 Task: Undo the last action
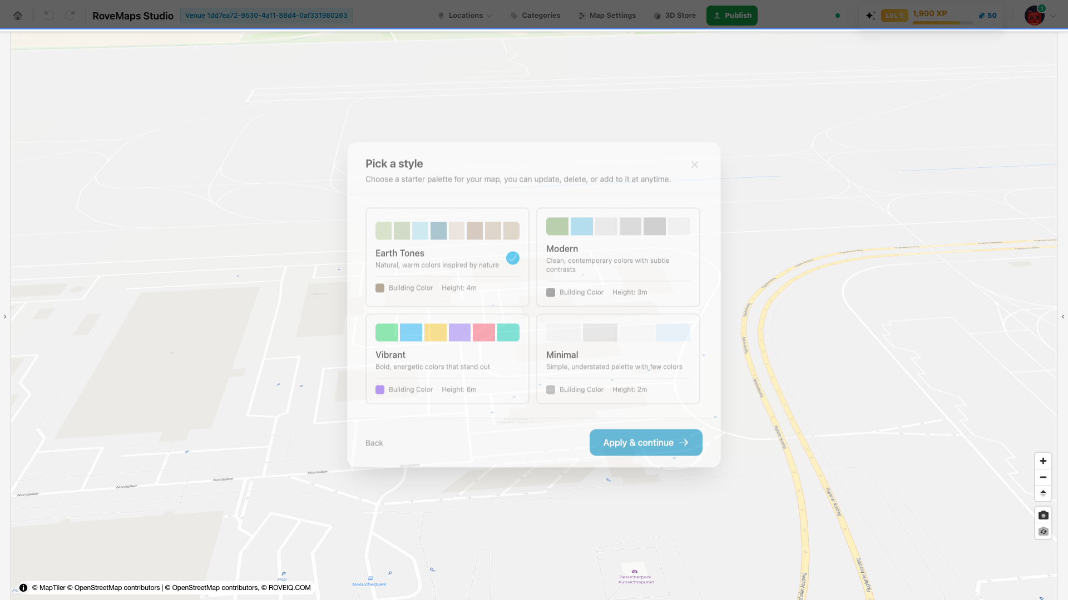(49, 16)
